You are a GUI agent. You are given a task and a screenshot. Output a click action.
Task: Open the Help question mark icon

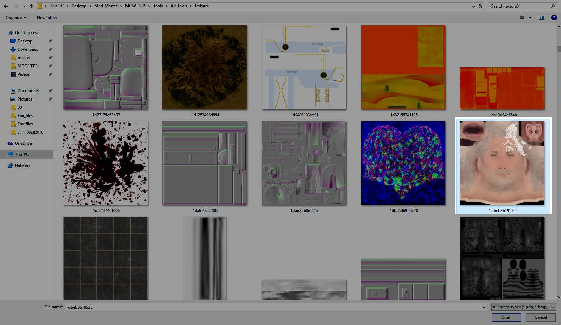click(554, 18)
